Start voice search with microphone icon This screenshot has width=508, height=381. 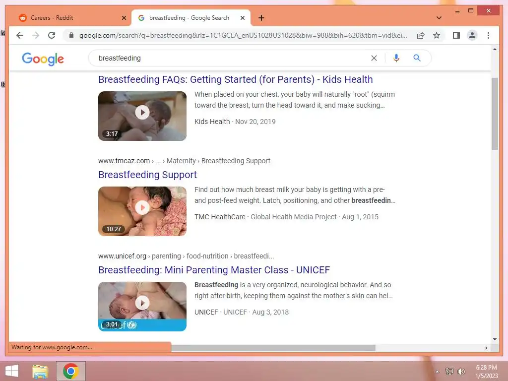396,58
